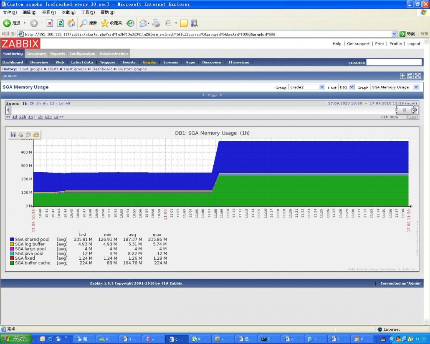This screenshot has height=344, width=430.
Task: Expand the Filter bar
Action: click(x=212, y=96)
